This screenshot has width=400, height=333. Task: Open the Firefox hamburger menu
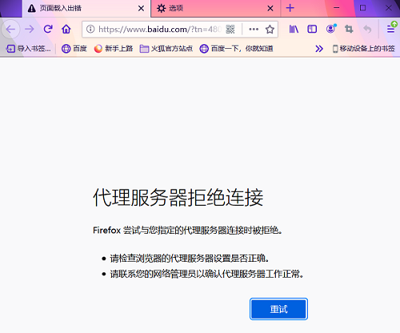coord(391,29)
